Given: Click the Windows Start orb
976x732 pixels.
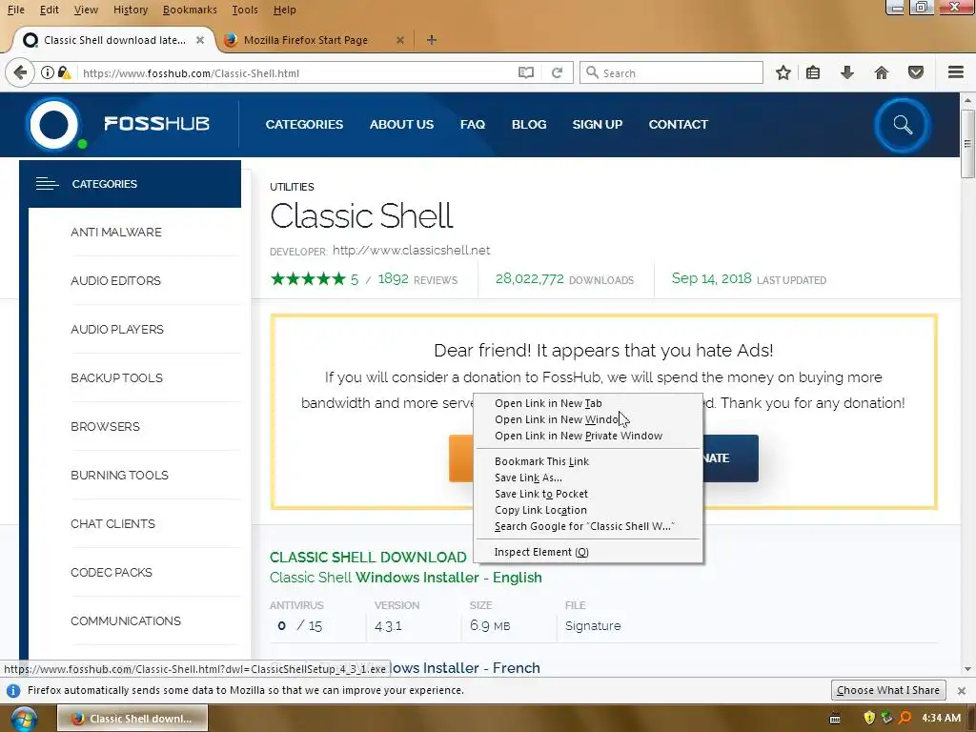Looking at the screenshot, I should pyautogui.click(x=24, y=719).
